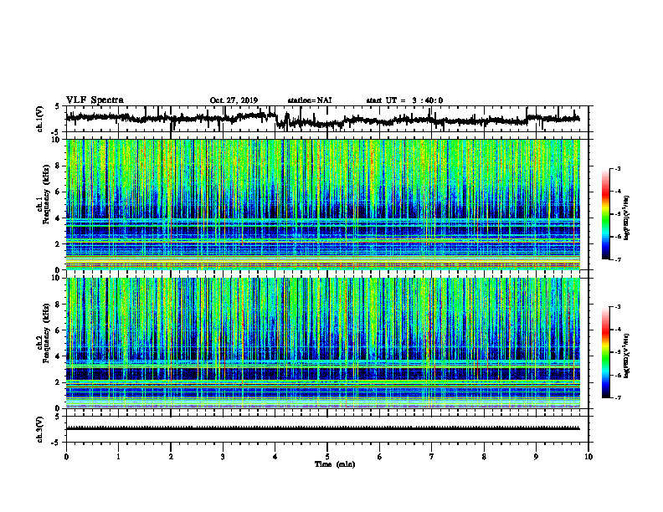
Task: Click the "3" tick on the time axis
Action: (x=223, y=457)
